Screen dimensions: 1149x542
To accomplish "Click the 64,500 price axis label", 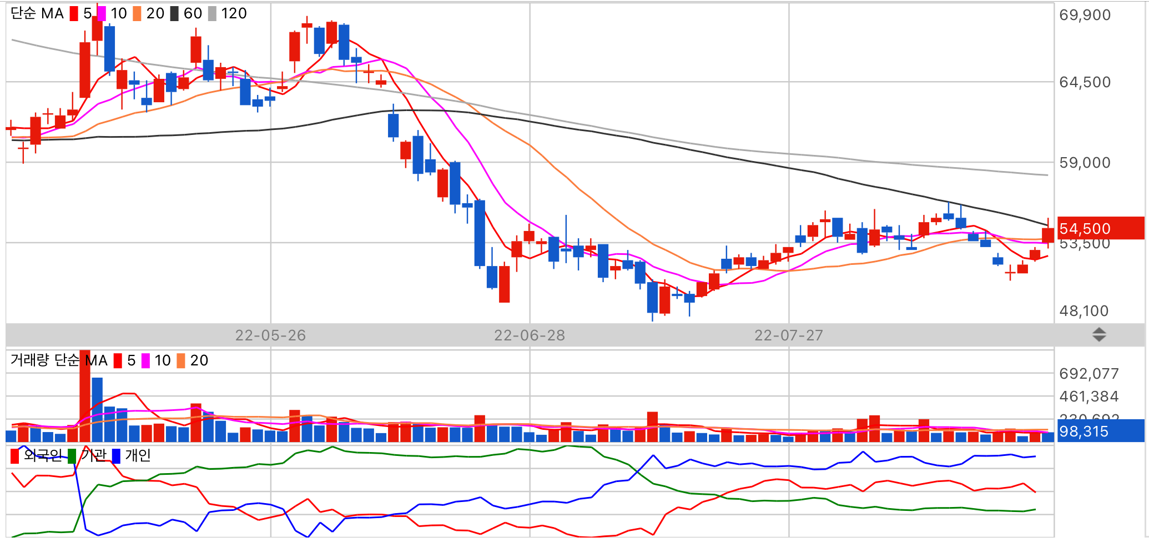I will [1085, 82].
